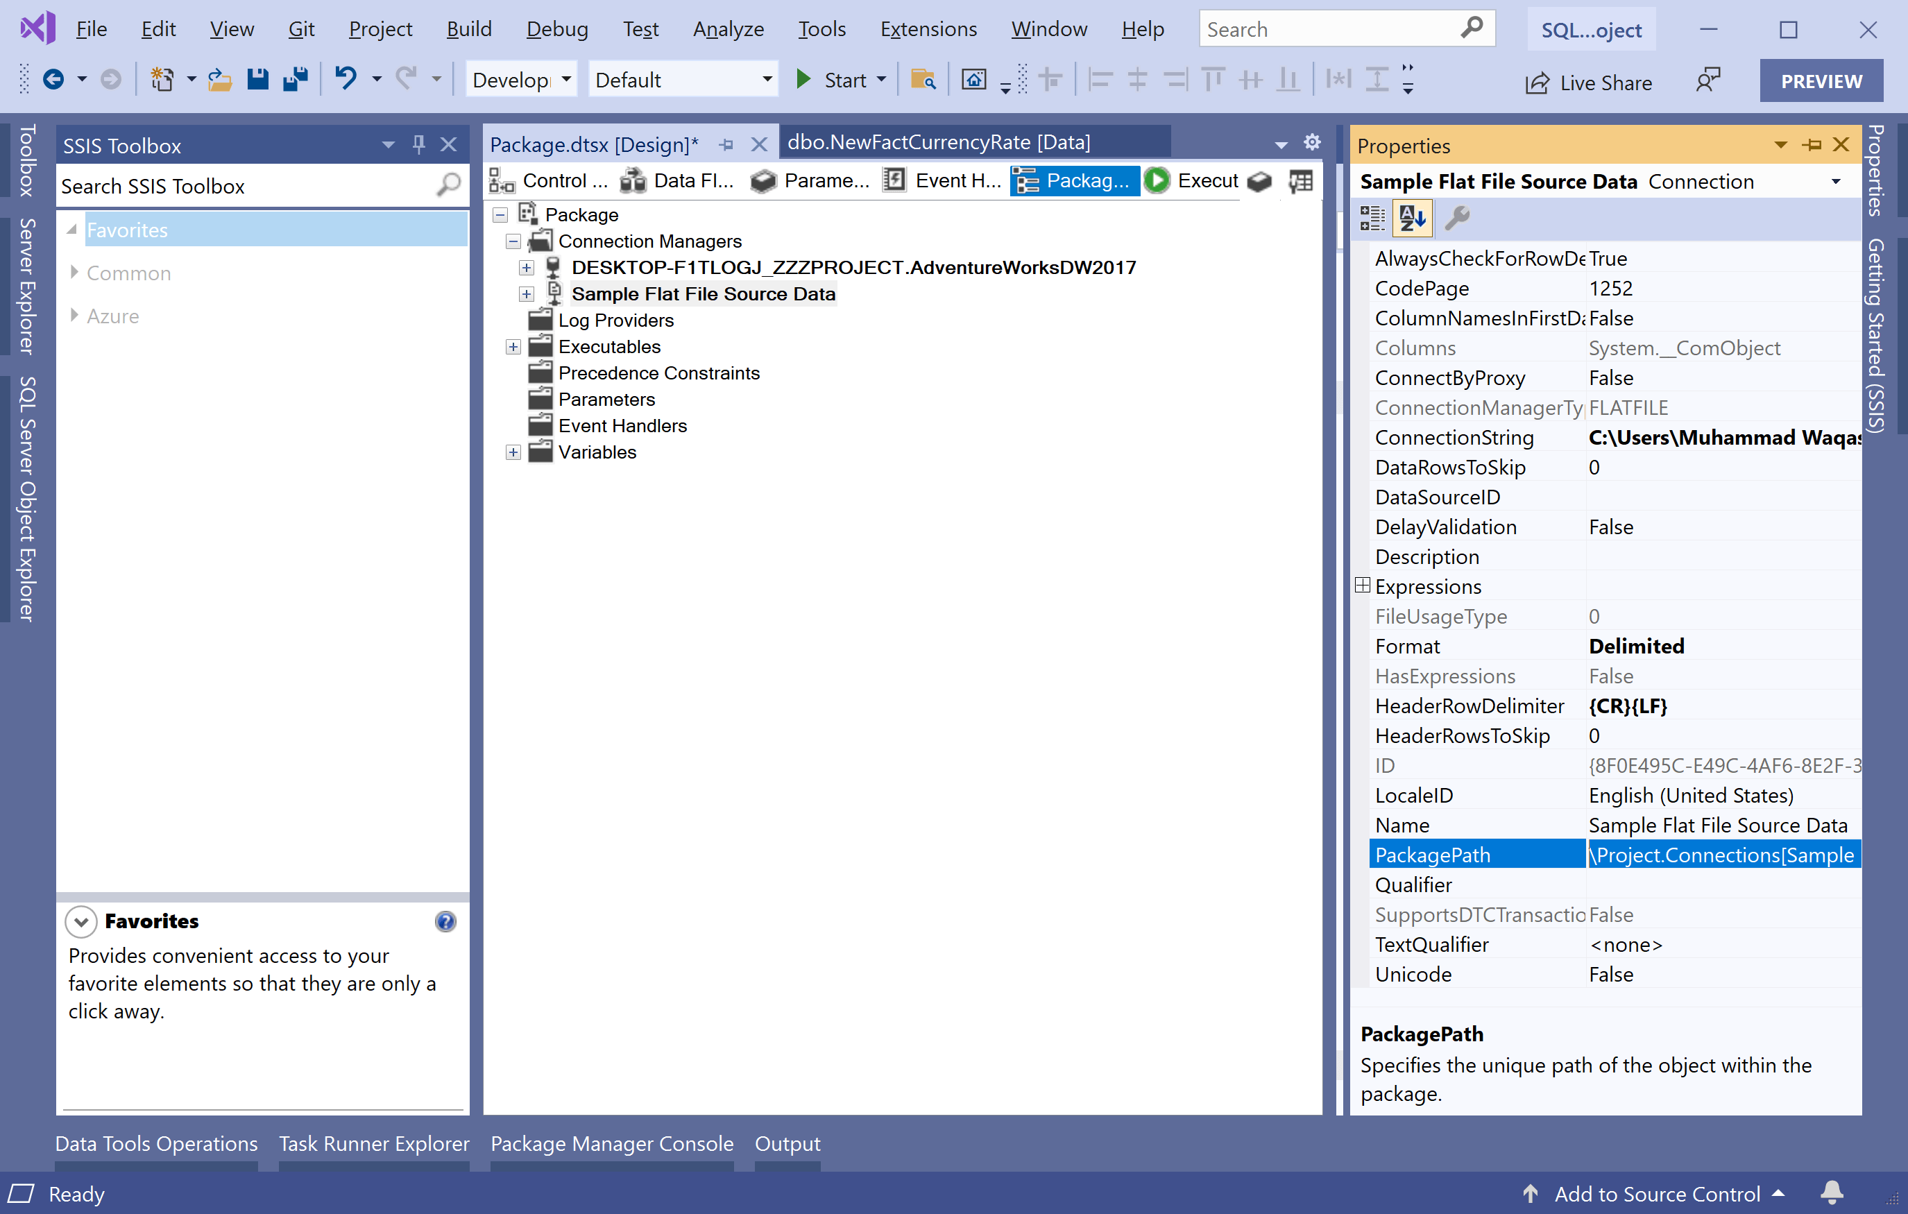Open the Expressions property expander
Image resolution: width=1908 pixels, height=1214 pixels.
[x=1362, y=585]
